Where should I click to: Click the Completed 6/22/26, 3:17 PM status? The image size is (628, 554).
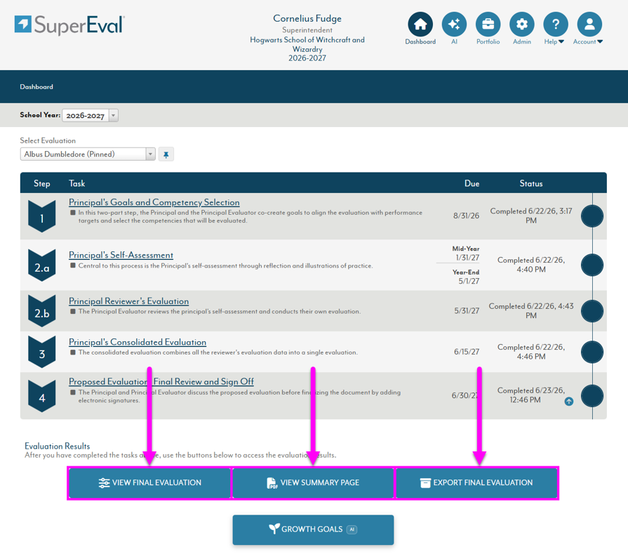[x=531, y=216]
